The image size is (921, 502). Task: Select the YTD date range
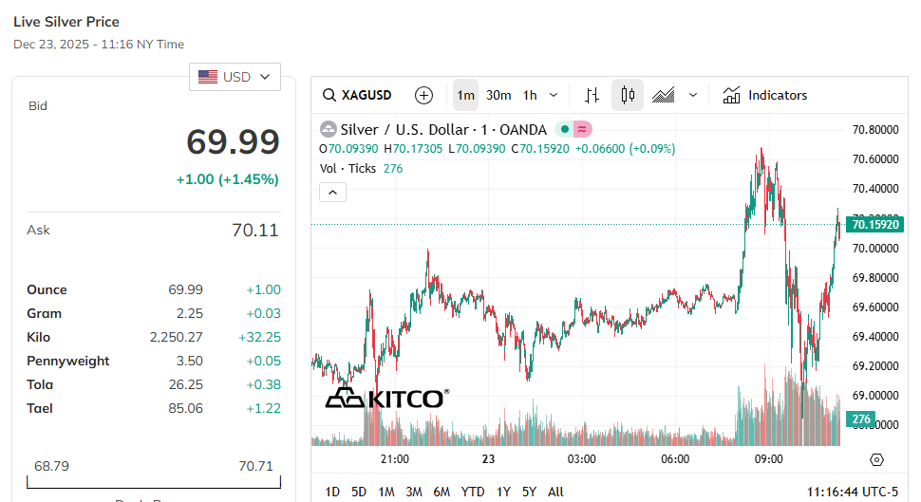click(472, 492)
